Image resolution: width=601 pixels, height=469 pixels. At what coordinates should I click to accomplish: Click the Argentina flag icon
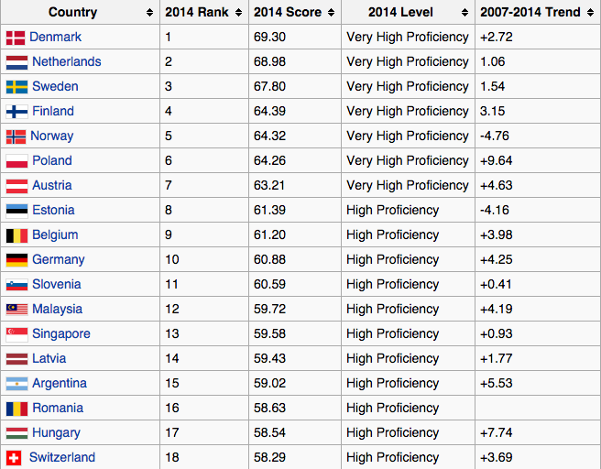(16, 384)
